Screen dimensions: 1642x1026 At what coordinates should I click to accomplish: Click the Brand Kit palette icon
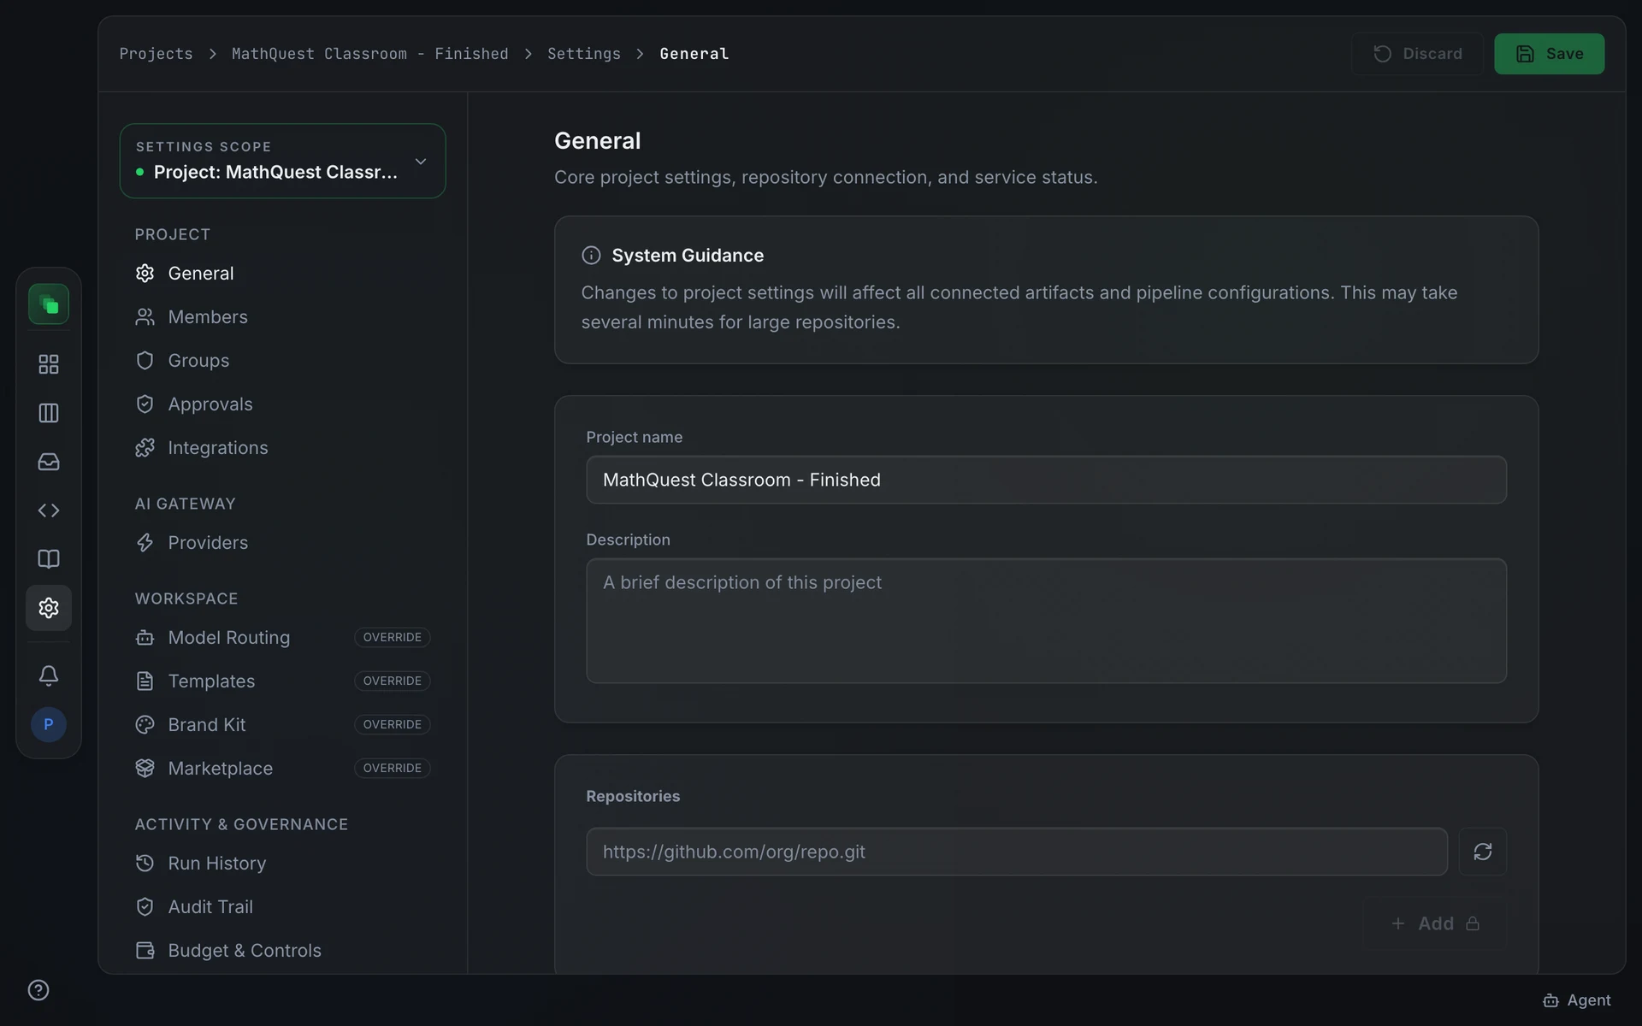pyautogui.click(x=145, y=725)
